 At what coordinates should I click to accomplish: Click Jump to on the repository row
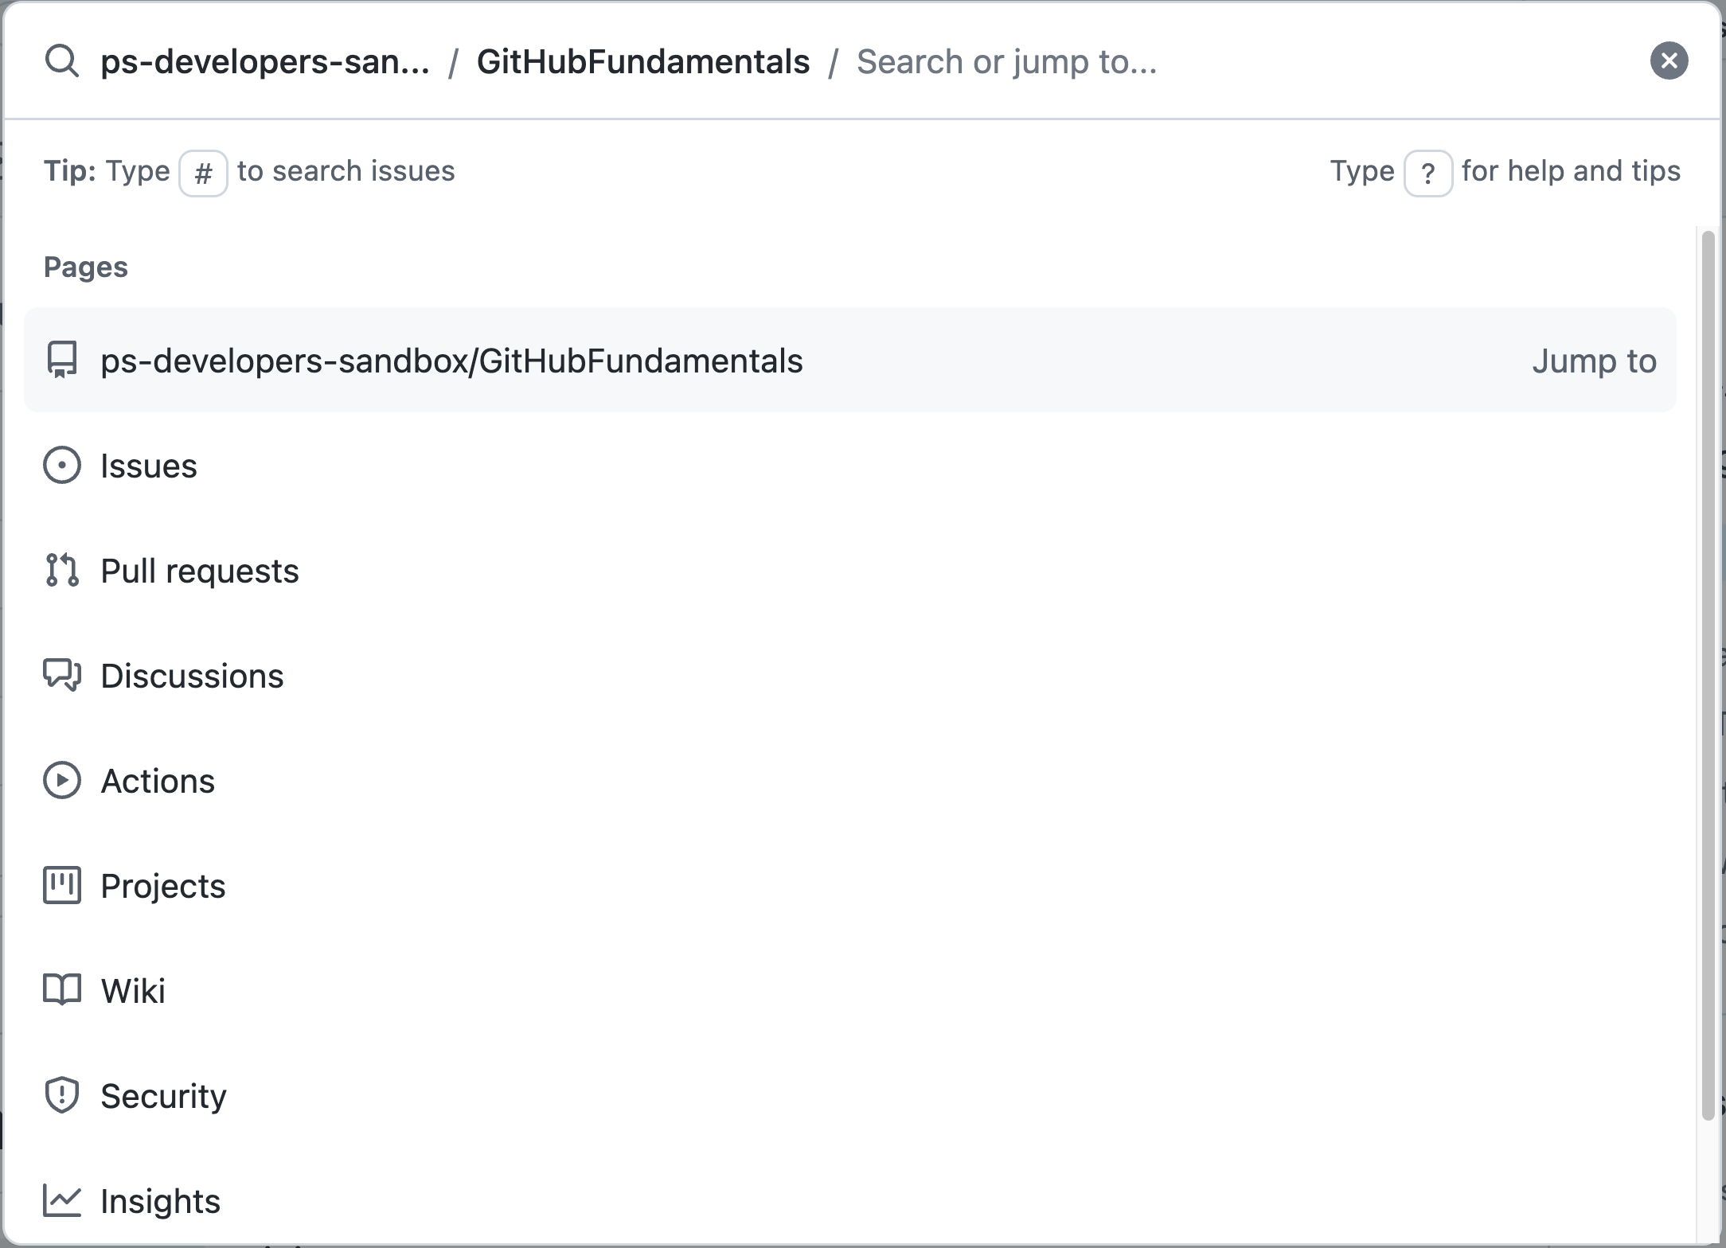coord(1594,361)
